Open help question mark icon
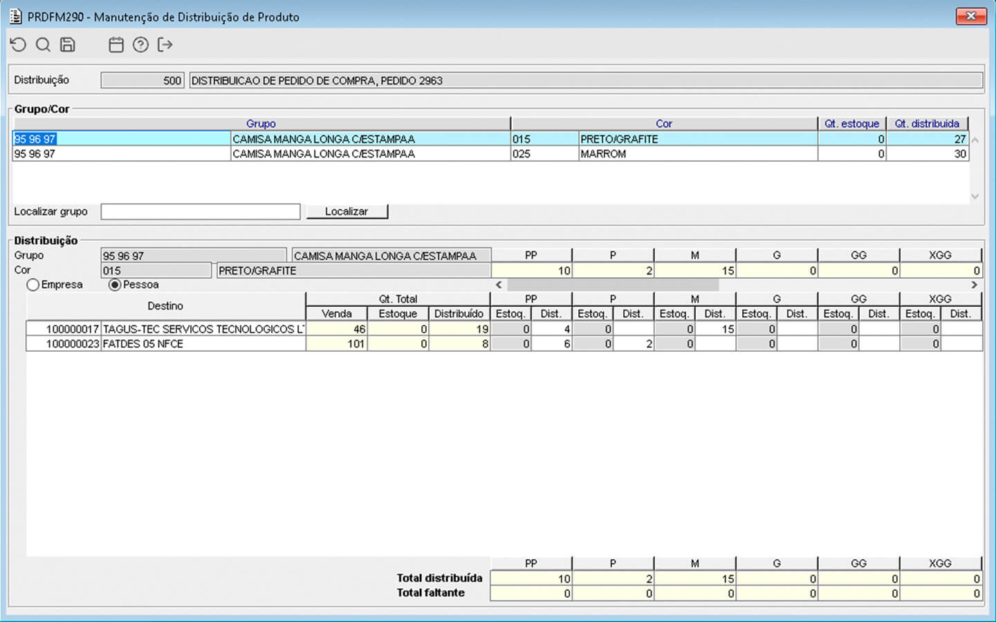 click(140, 45)
